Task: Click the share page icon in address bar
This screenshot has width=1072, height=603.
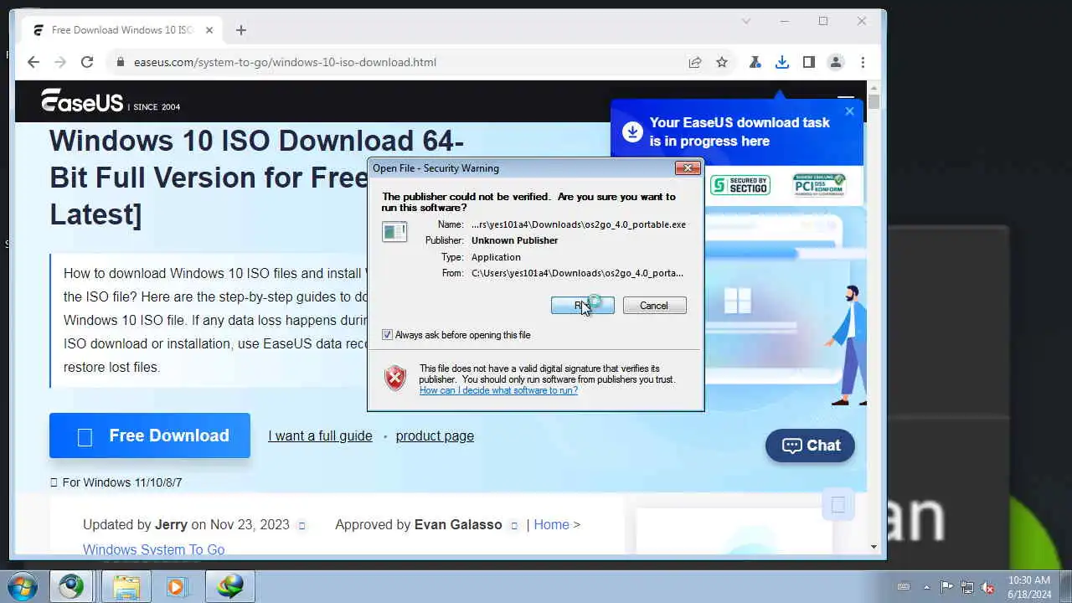Action: (695, 62)
